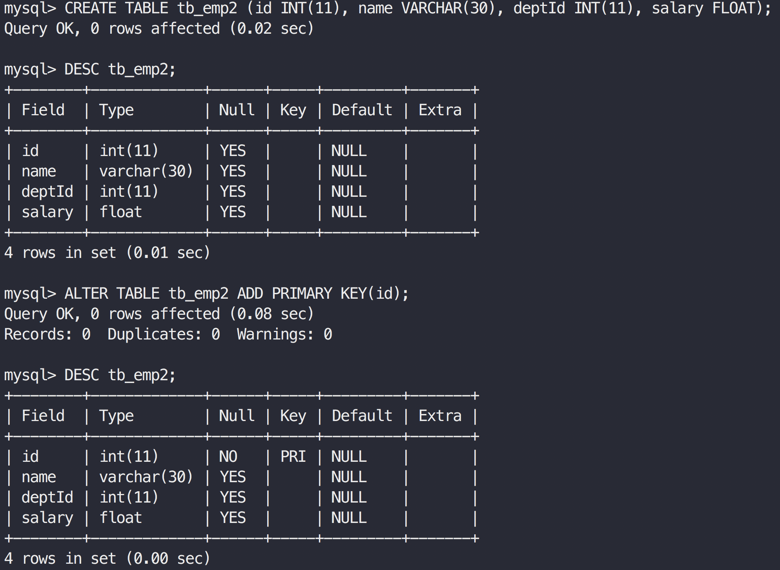Click the Field header in first table
780x570 pixels.
pos(43,110)
